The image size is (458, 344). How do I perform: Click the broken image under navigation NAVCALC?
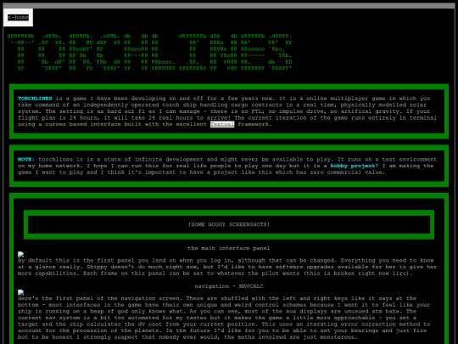tap(20, 292)
